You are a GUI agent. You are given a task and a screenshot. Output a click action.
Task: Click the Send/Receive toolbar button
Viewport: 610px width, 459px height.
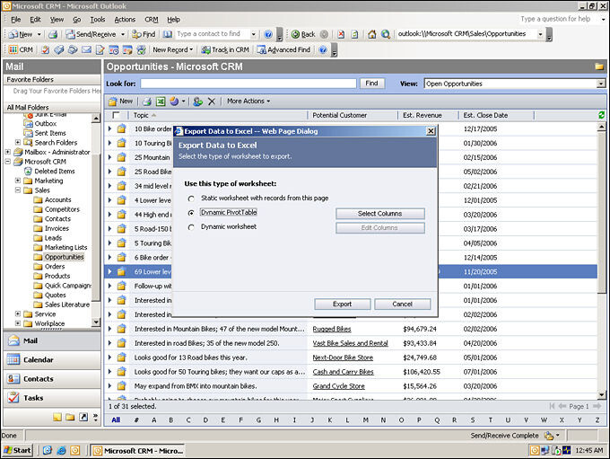pyautogui.click(x=91, y=34)
